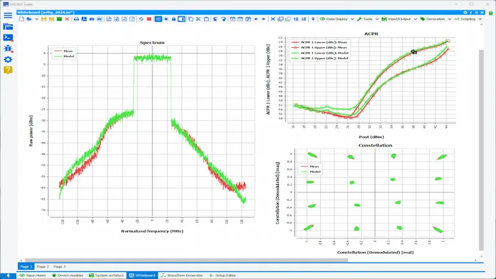Click the red X delete toolbar icon
The image size is (496, 279).
point(67,19)
